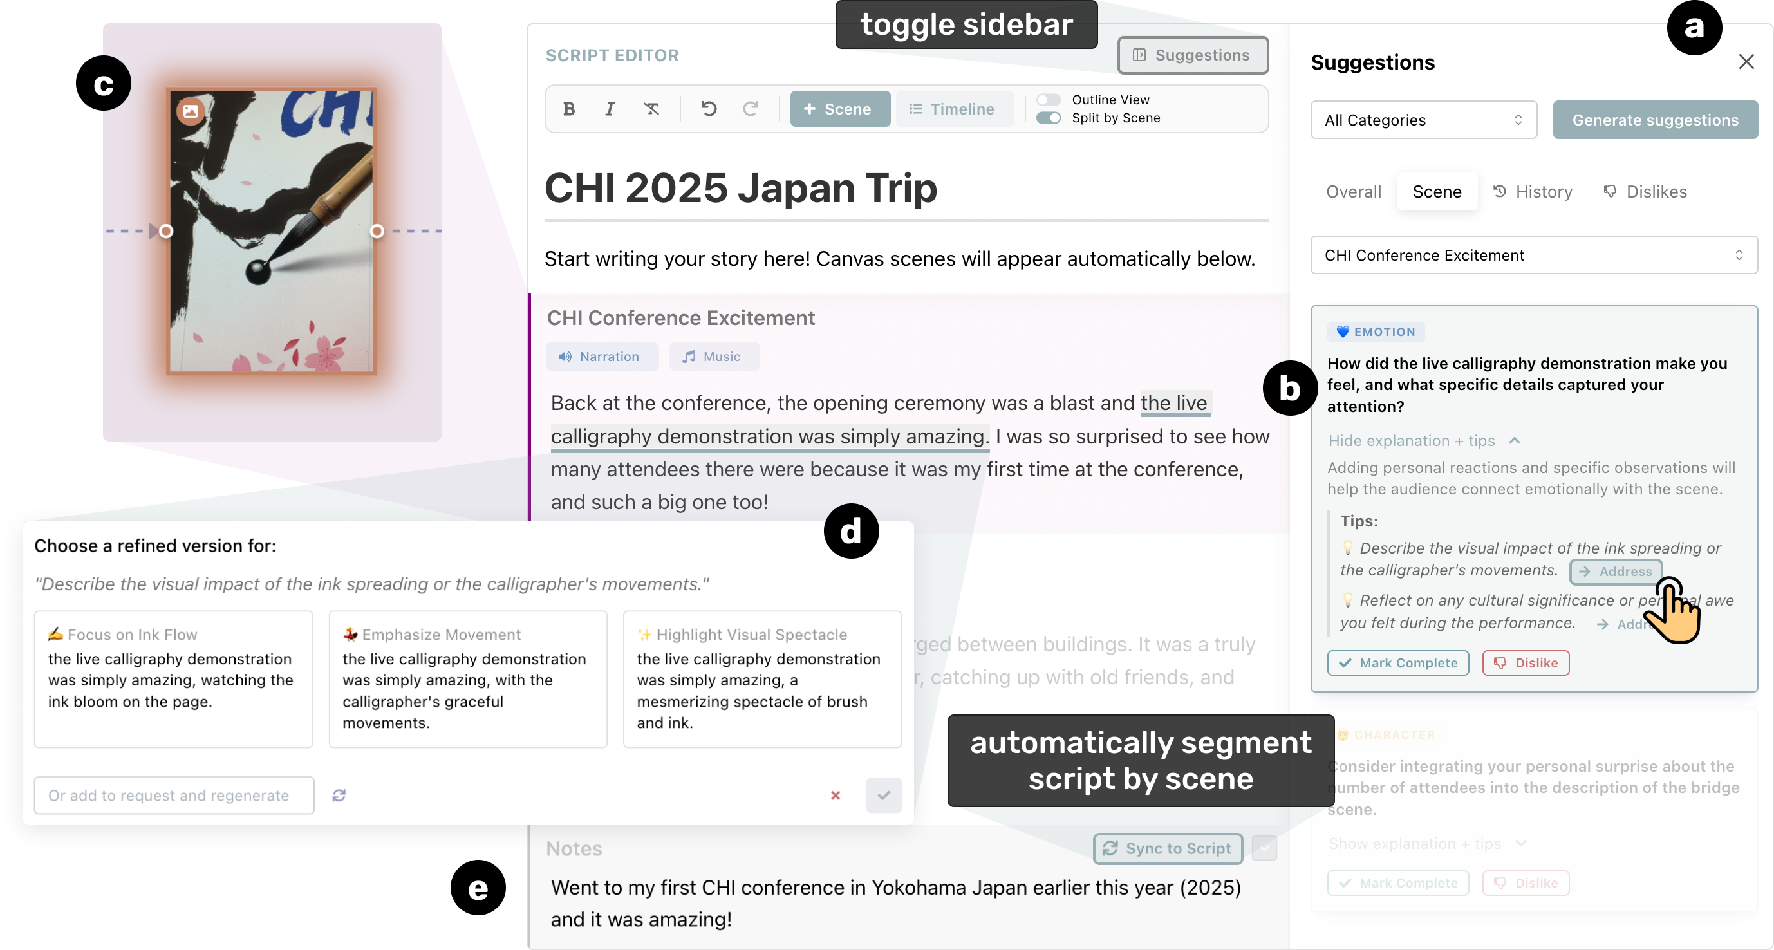This screenshot has width=1774, height=950.
Task: Clear text formatting with strikethrough-T icon
Action: 651,109
